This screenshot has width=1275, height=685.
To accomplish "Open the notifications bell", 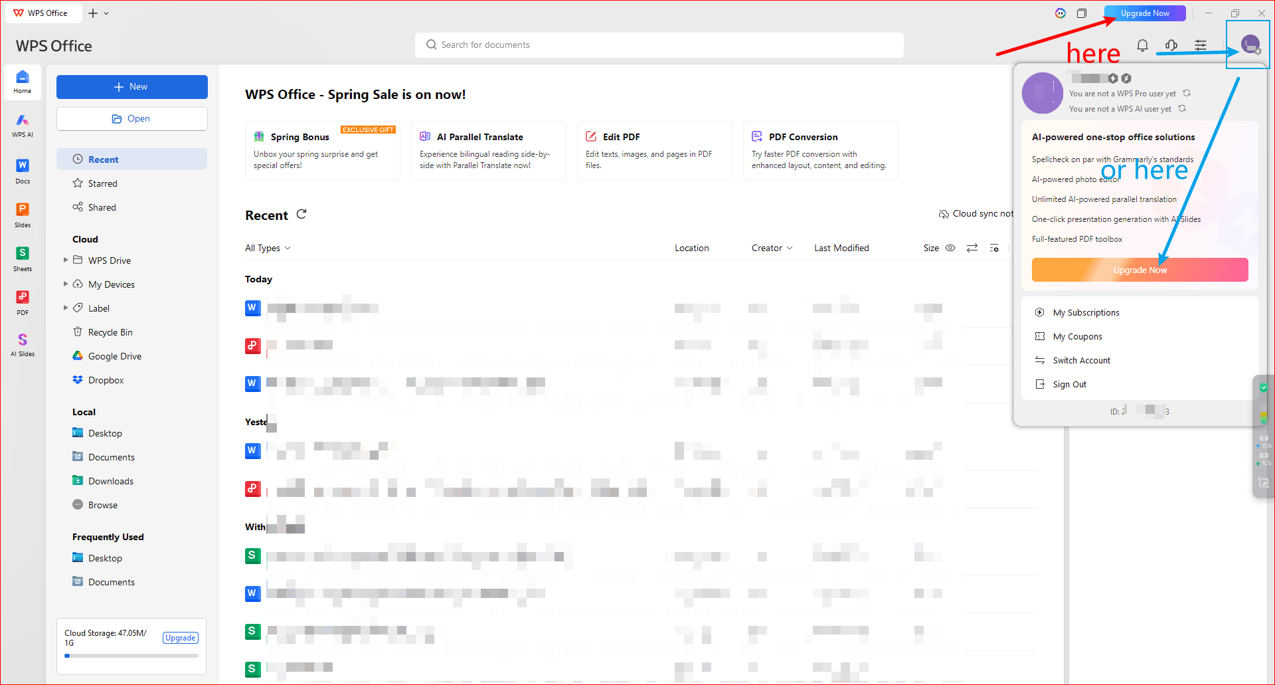I will pos(1142,45).
